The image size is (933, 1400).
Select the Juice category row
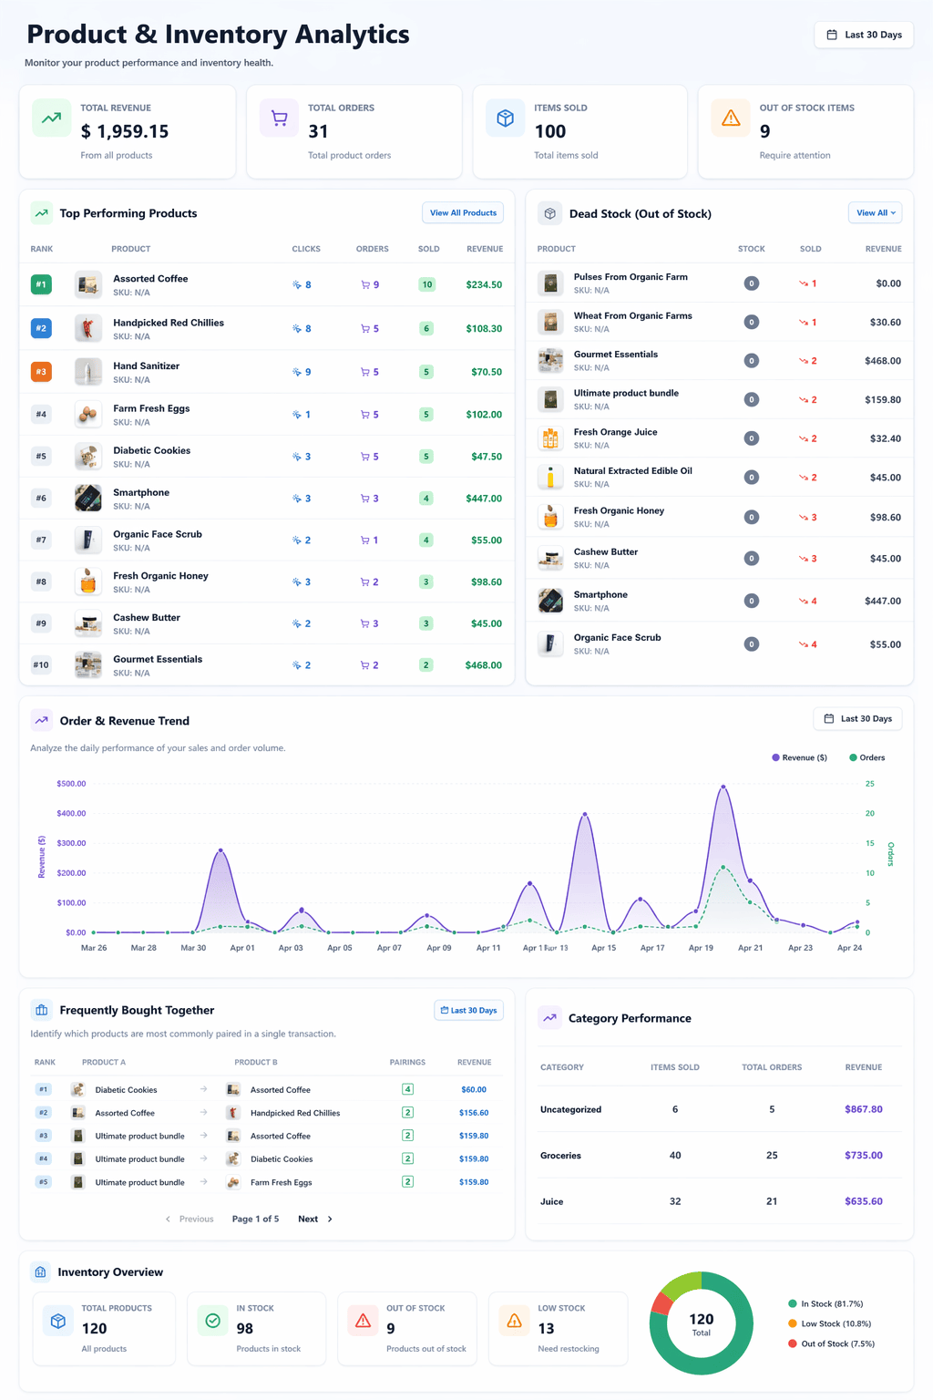click(720, 1201)
